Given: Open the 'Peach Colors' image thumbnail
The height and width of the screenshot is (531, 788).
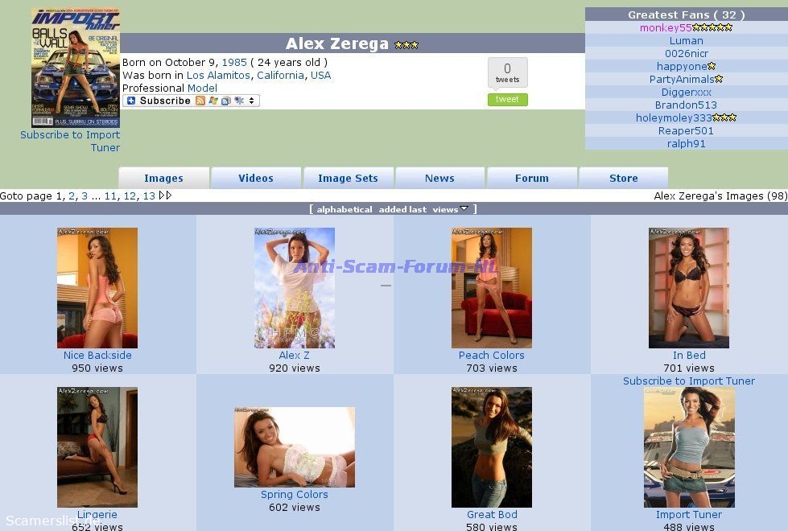Looking at the screenshot, I should [491, 287].
